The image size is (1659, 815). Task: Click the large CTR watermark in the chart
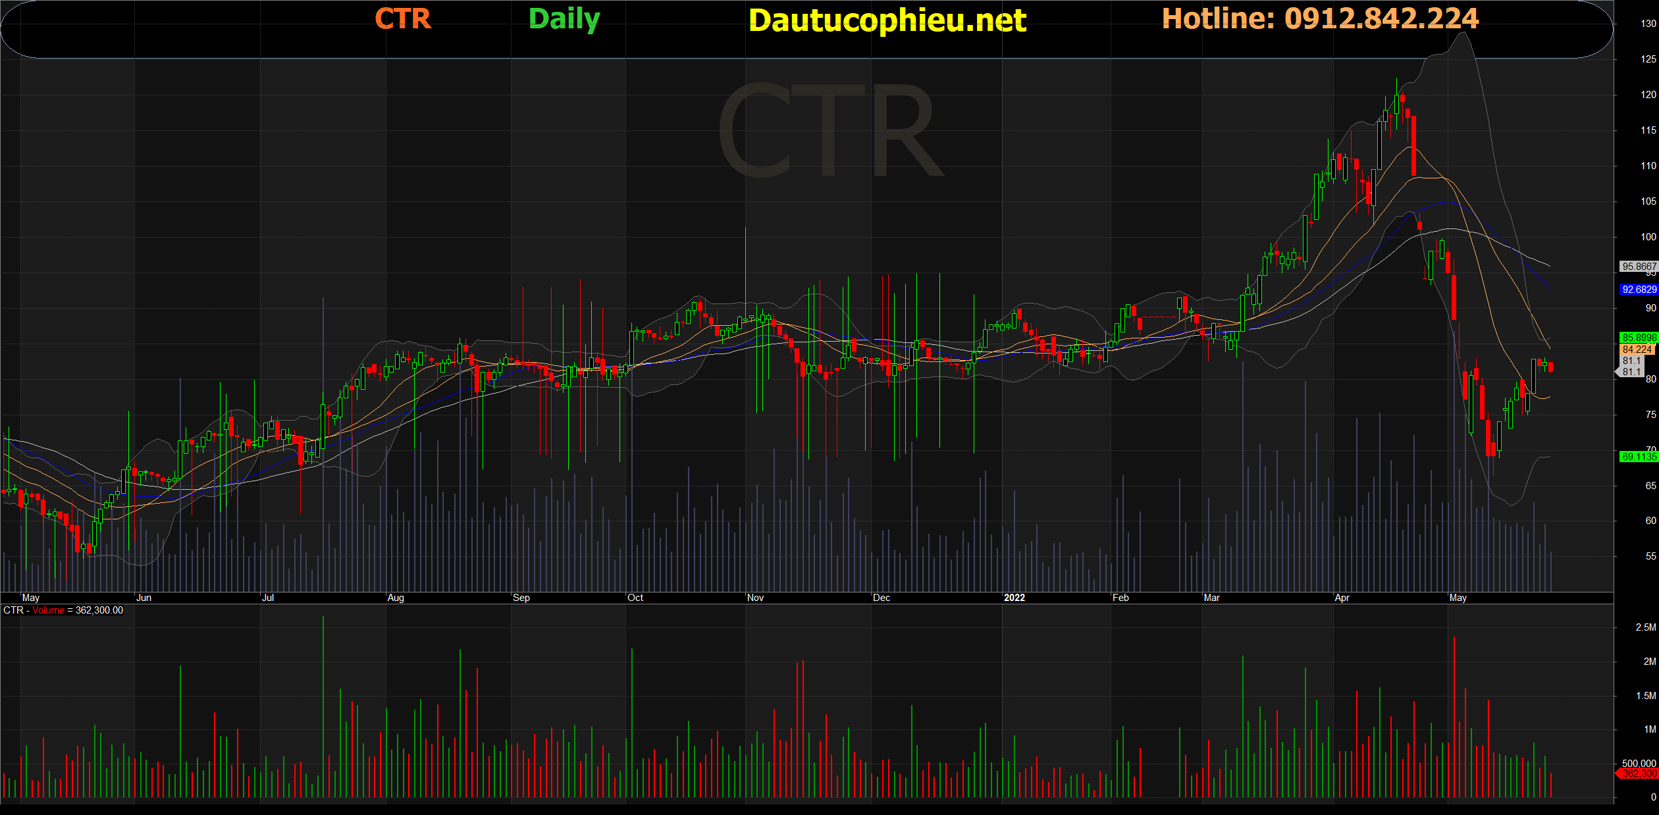point(829,130)
